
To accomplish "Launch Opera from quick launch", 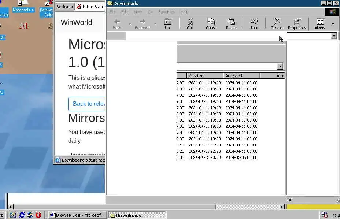I will point(38,215).
